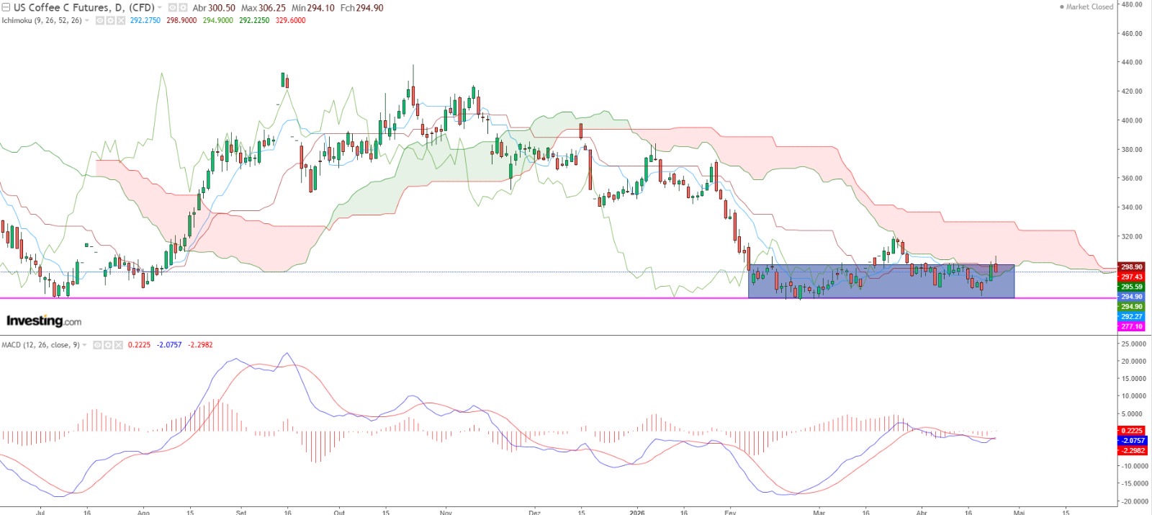Remove the MACD indicator with X icon
Screen dimensions: 1152x515
click(x=118, y=345)
